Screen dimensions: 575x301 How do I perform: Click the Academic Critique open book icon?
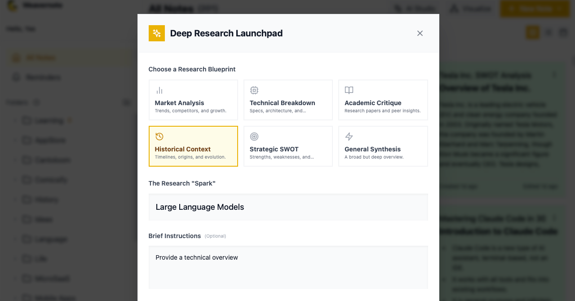349,90
